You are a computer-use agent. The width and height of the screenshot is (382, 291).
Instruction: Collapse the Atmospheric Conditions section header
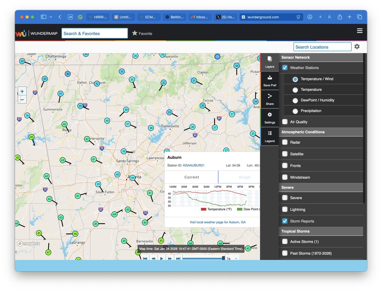click(x=321, y=132)
